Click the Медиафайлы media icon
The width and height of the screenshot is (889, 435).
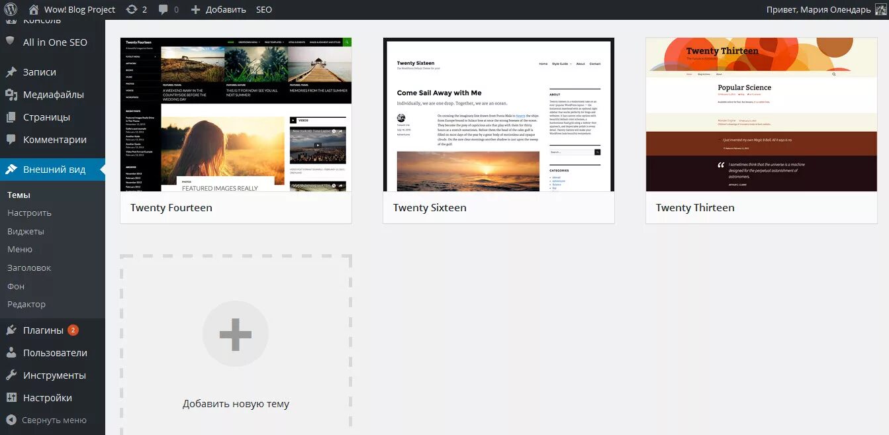click(11, 95)
